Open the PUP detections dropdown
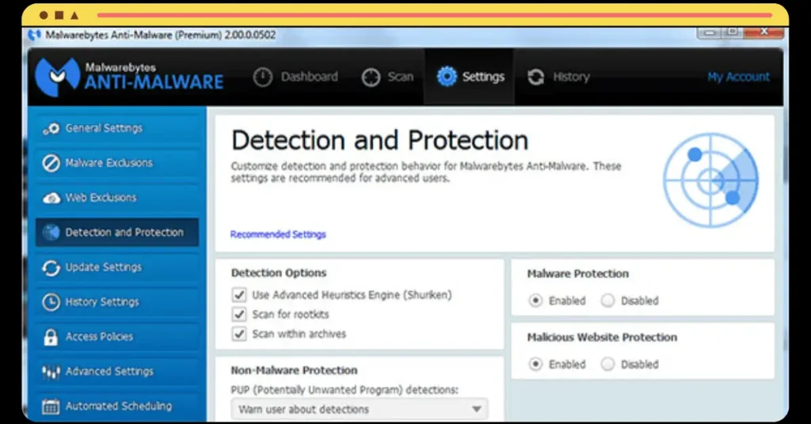The width and height of the screenshot is (811, 424). pyautogui.click(x=360, y=409)
